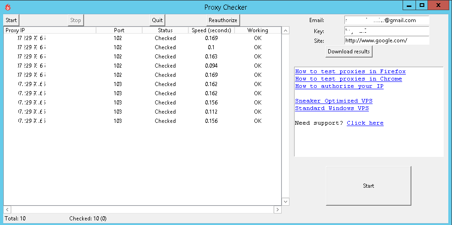The width and height of the screenshot is (452, 225).
Task: Click the Download results button
Action: click(x=349, y=52)
